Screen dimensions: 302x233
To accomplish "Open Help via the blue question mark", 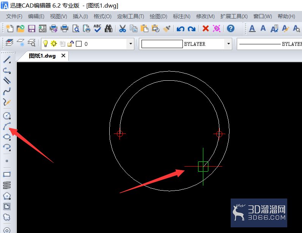I will coord(231,28).
